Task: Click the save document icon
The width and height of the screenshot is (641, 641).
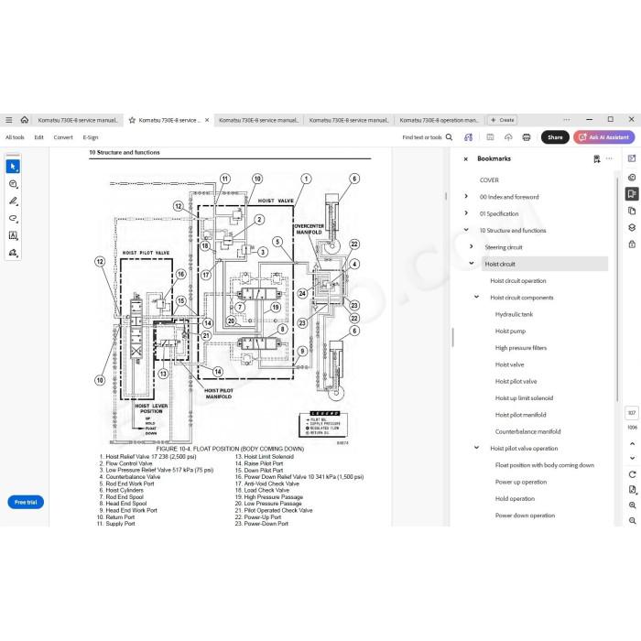Action: click(x=490, y=137)
